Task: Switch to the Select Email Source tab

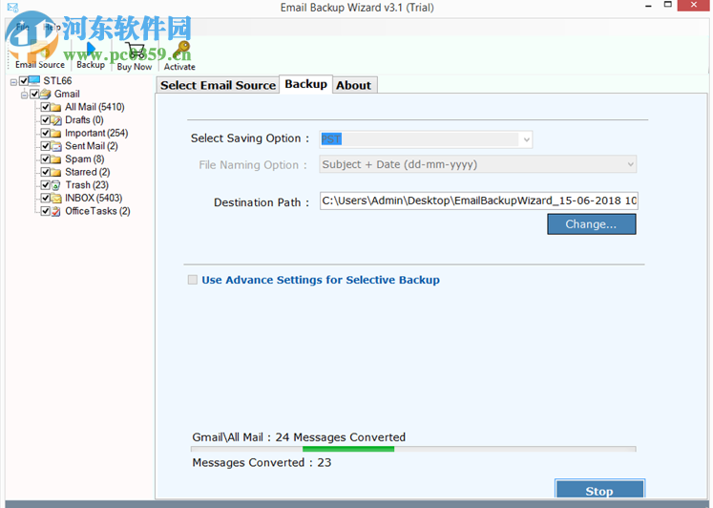Action: pyautogui.click(x=218, y=86)
